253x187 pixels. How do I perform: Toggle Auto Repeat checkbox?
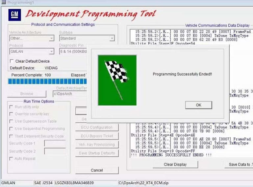pyautogui.click(x=12, y=159)
